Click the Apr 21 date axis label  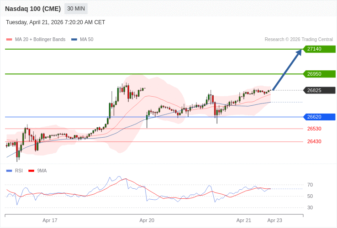(244, 221)
